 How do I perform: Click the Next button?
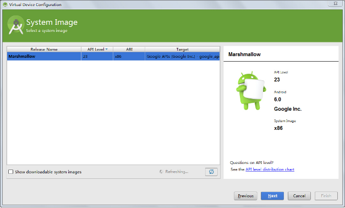coord(272,196)
